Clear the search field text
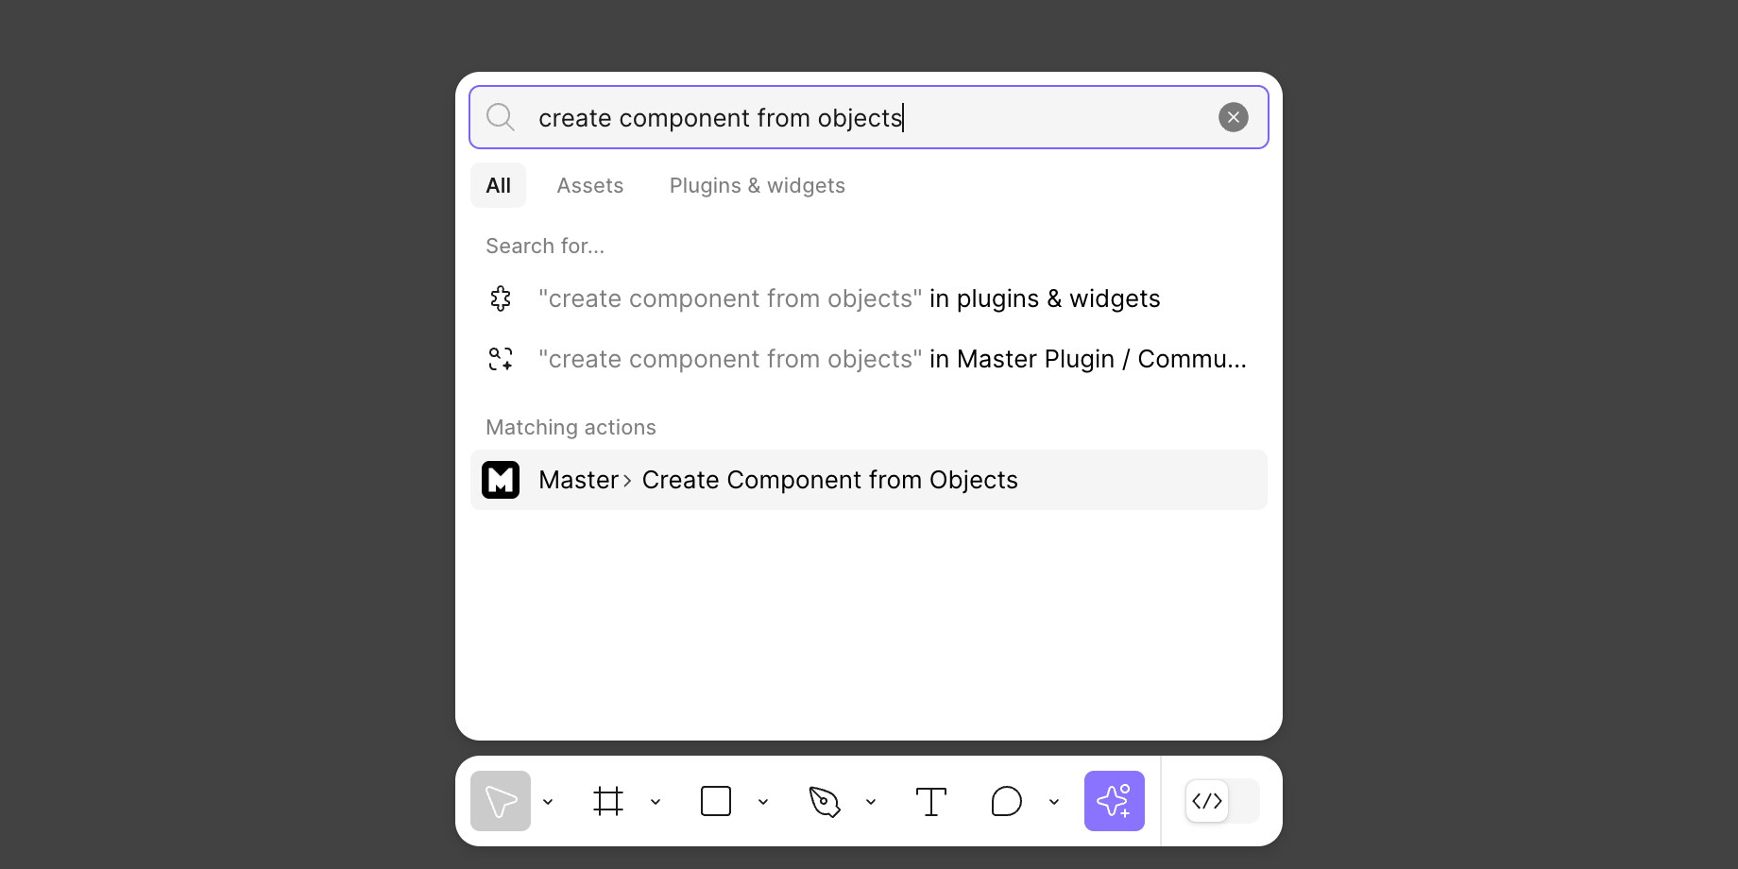Viewport: 1738px width, 869px height. pos(1234,117)
